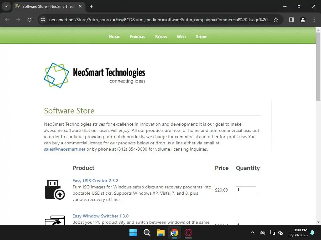This screenshot has height=240, width=321.
Task: Open the Easy USB Creator 2.3.2 link
Action: 95,181
